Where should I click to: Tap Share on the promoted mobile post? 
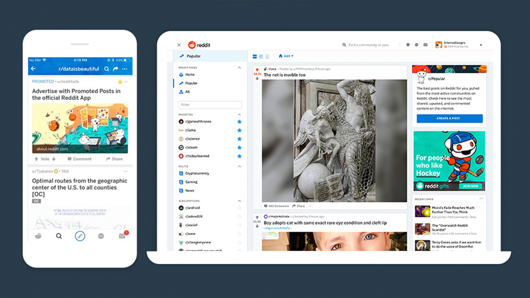pyautogui.click(x=114, y=159)
